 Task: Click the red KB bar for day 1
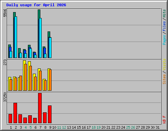point(10,119)
